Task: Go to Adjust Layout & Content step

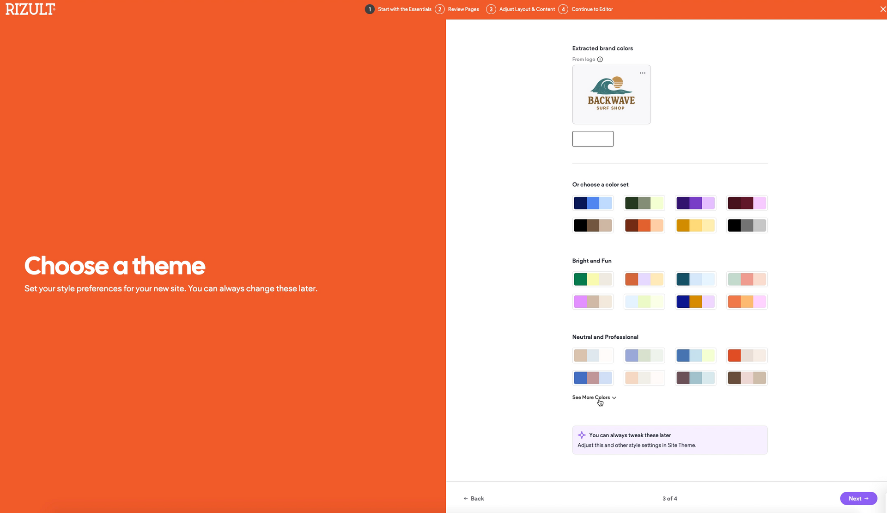Action: pos(527,9)
